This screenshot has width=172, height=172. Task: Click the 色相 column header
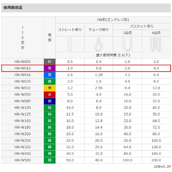(x=50, y=37)
